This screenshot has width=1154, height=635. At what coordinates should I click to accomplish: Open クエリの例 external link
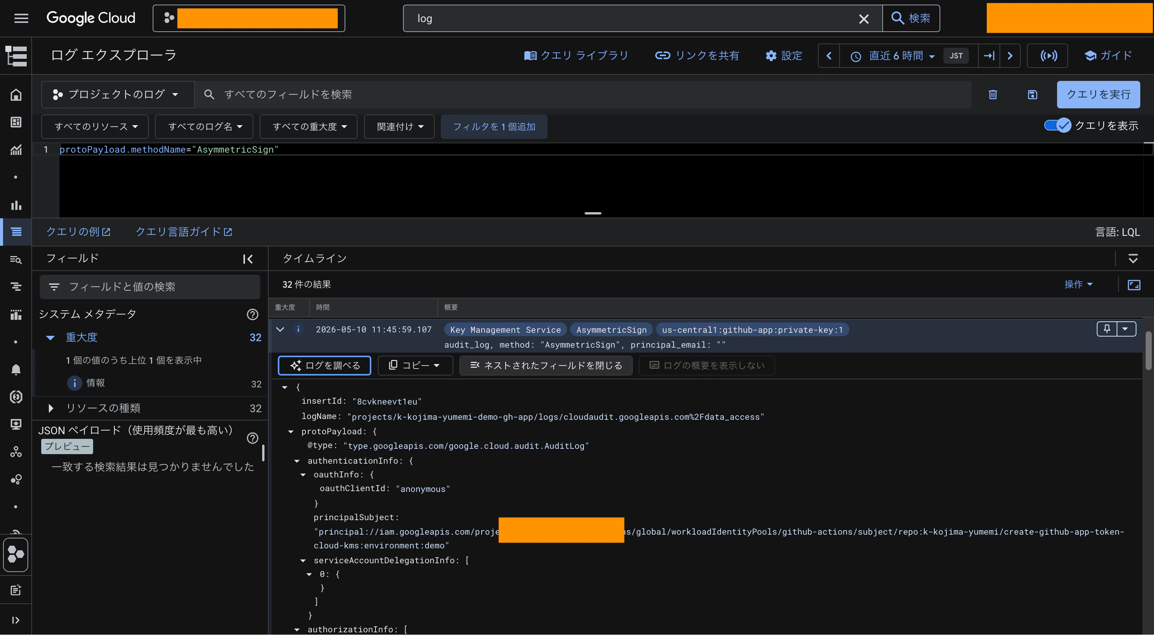(x=78, y=232)
